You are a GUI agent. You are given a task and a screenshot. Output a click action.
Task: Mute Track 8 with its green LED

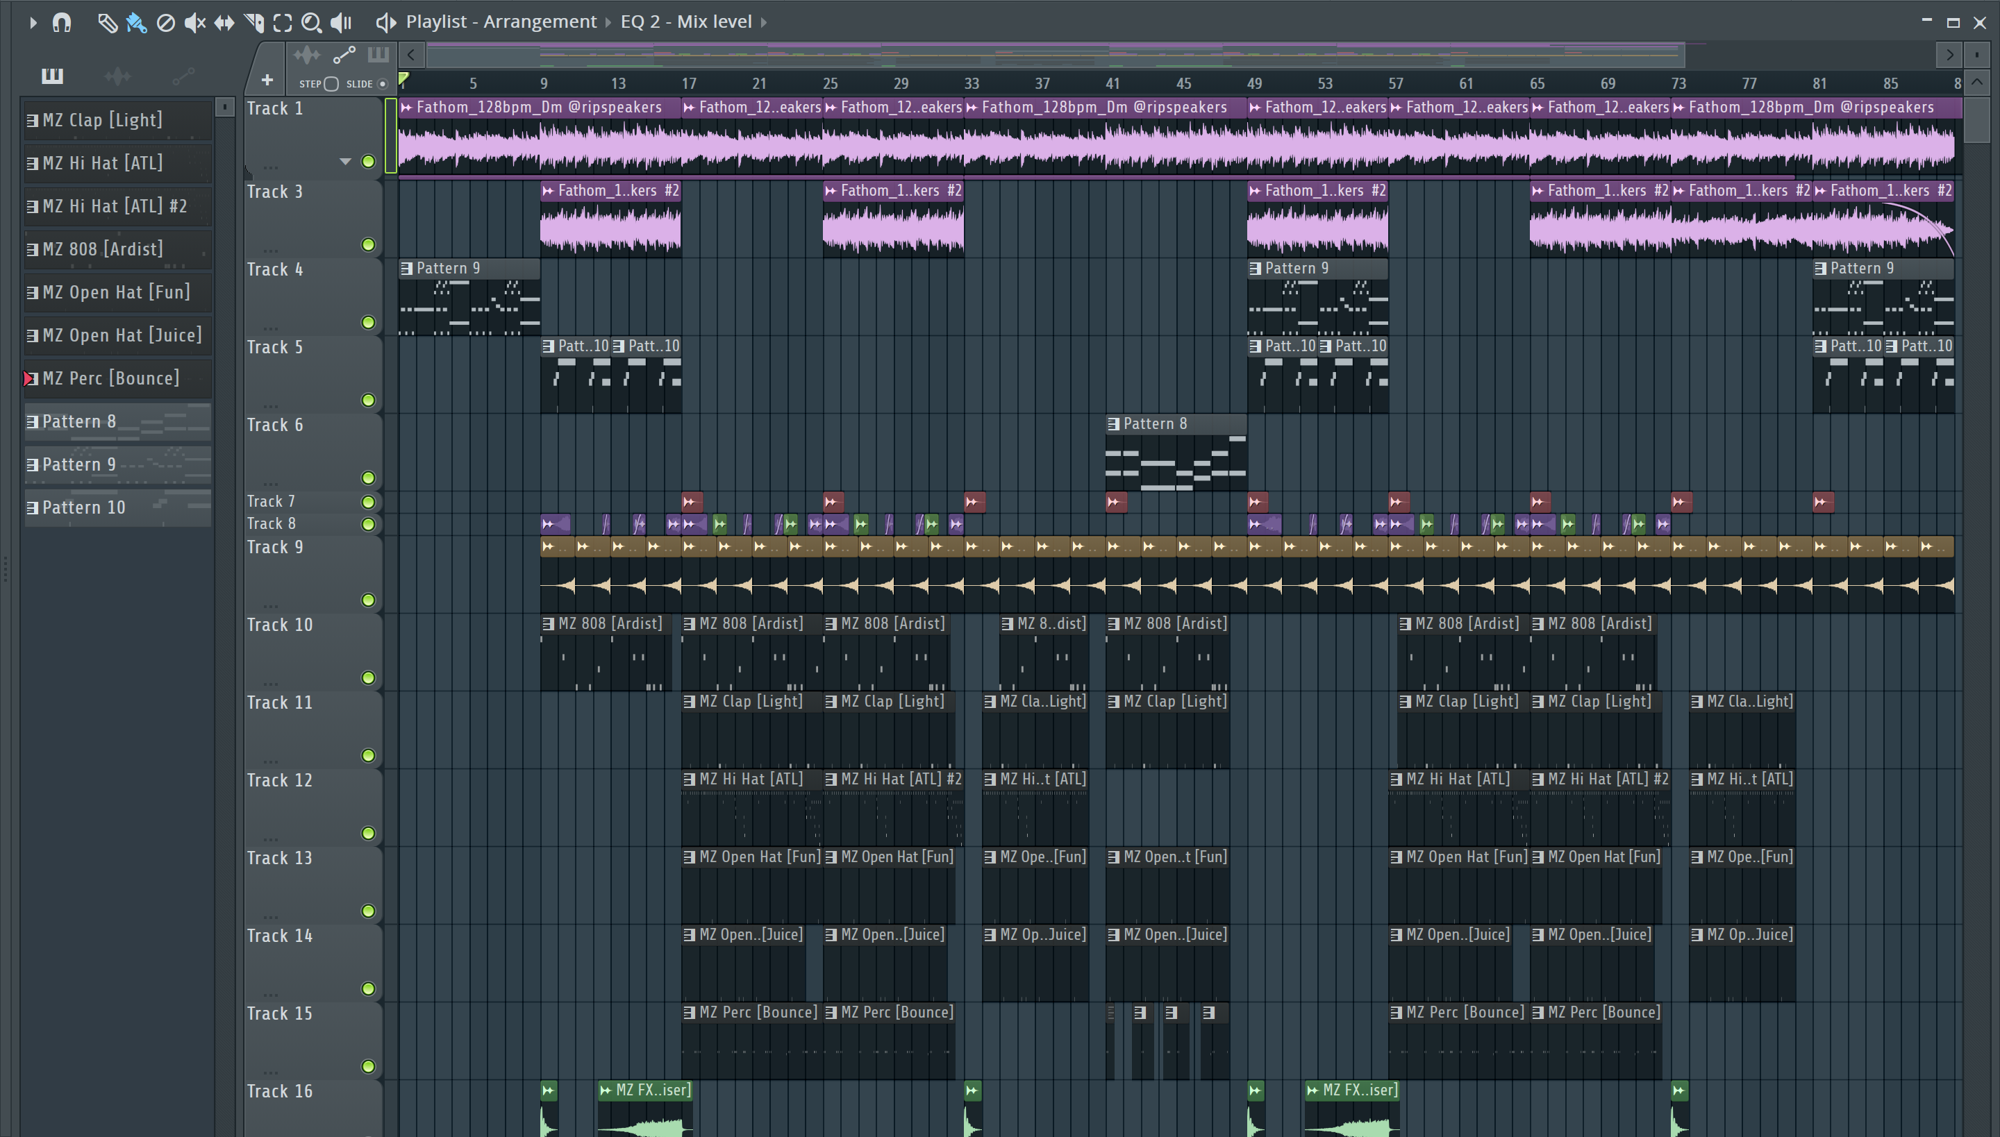tap(369, 524)
